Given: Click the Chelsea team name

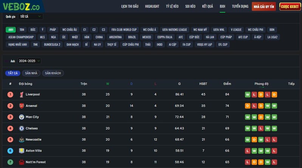Looking at the screenshot, I should coord(32,128).
